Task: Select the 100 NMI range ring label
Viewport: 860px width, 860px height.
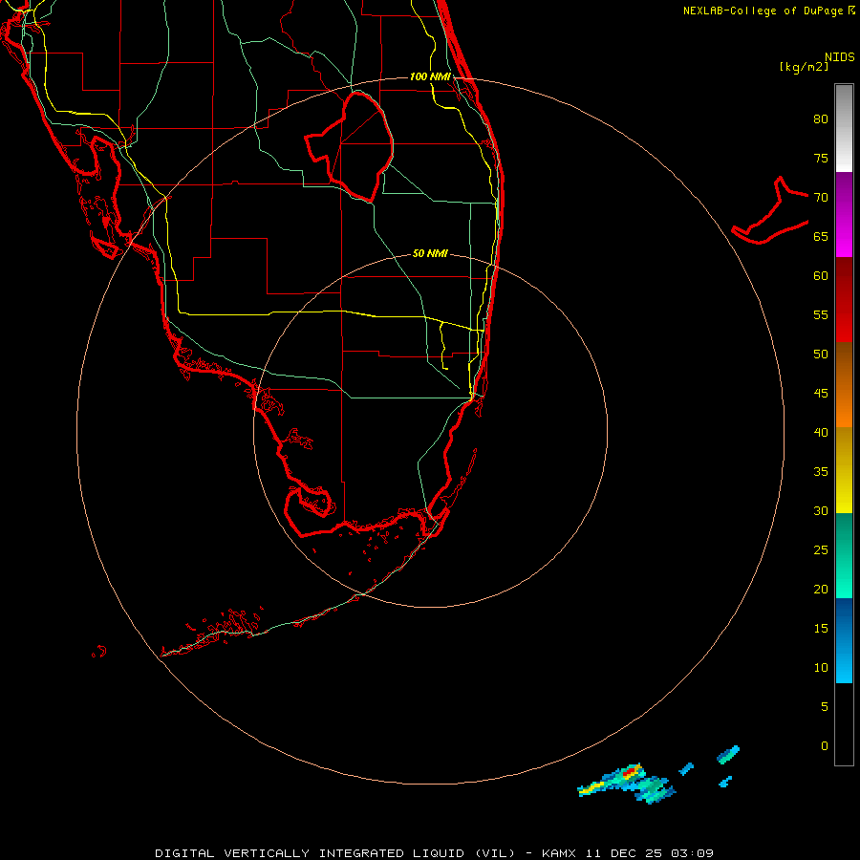Action: coord(430,76)
